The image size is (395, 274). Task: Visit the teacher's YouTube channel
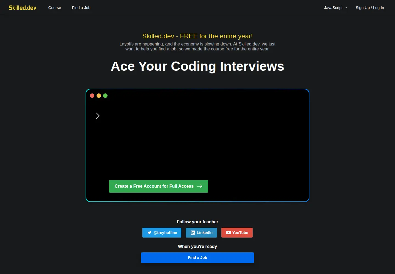point(237,233)
